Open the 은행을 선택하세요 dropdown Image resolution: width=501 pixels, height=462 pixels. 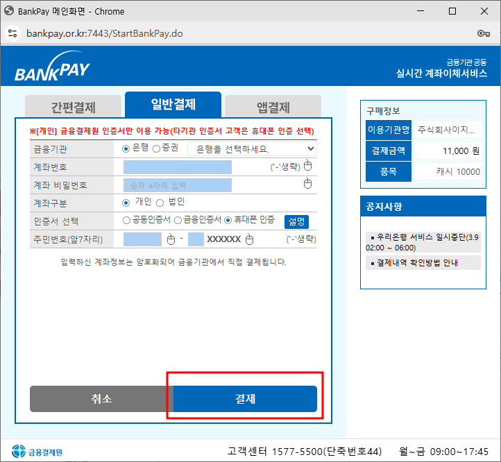point(253,148)
